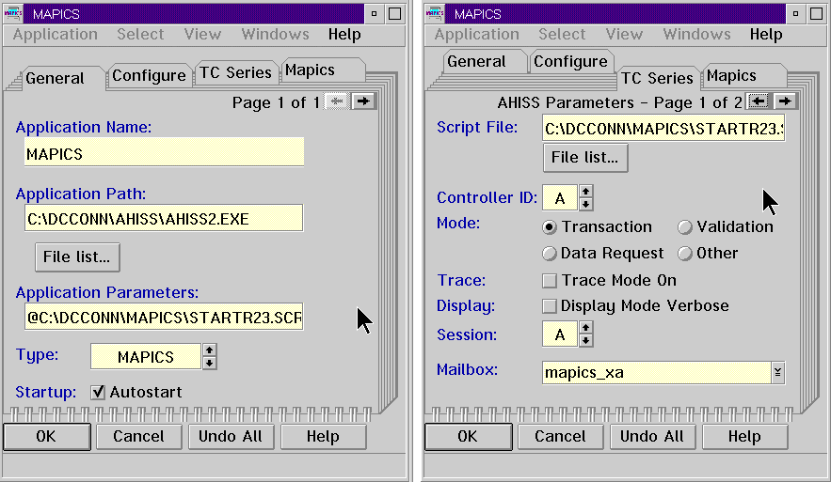Click next page arrow in AHISS Parameters window
This screenshot has height=482, width=831.
[785, 101]
